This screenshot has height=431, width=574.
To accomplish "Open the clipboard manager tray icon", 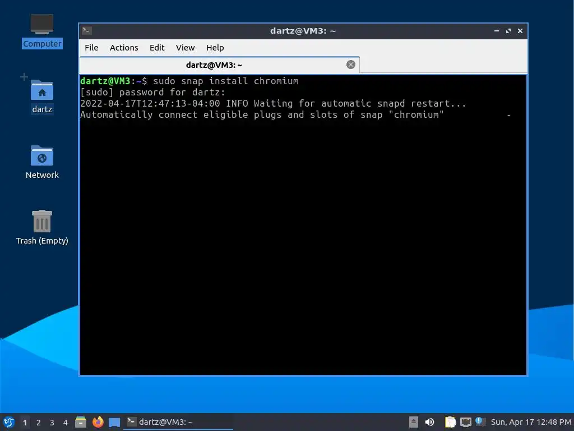I will coord(450,422).
